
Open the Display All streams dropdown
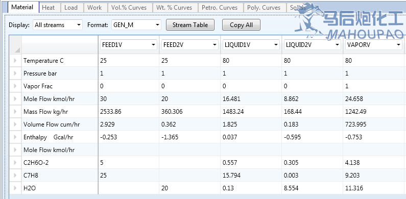[x=58, y=25]
